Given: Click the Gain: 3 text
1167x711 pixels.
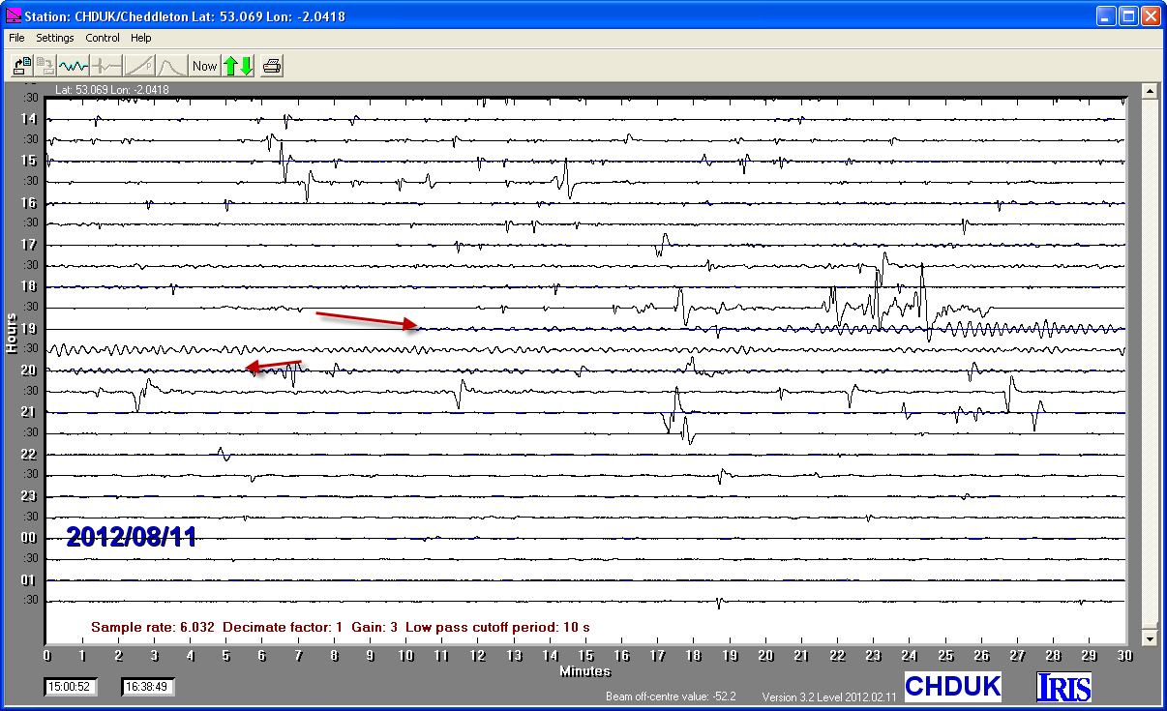Looking at the screenshot, I should [x=374, y=627].
